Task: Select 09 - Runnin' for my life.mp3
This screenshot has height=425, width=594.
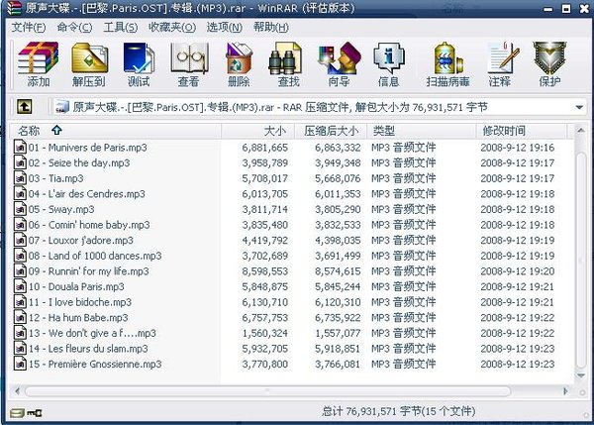Action: (89, 271)
